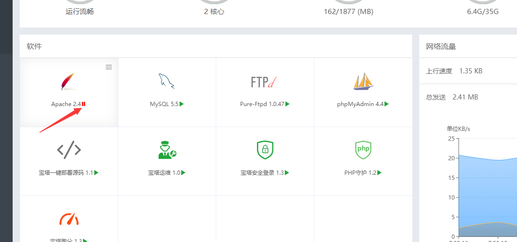The image size is (517, 242).
Task: Click the 软件 panel heading
Action: (34, 46)
